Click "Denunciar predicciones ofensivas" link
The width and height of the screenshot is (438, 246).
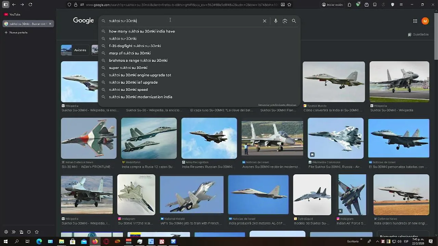tap(277, 105)
